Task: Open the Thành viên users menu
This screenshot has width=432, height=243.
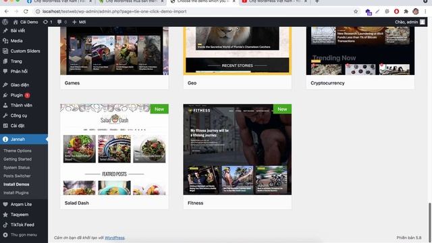Action: coord(21,105)
